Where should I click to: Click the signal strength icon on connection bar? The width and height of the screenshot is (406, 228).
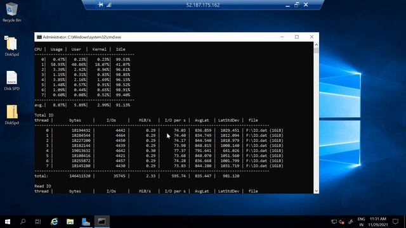108,4
